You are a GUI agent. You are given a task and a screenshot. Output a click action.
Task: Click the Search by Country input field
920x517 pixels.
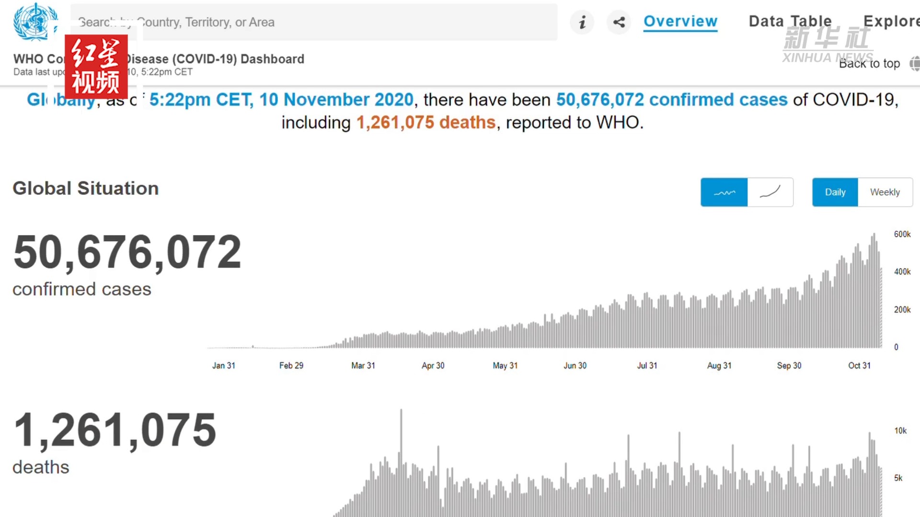pyautogui.click(x=314, y=22)
